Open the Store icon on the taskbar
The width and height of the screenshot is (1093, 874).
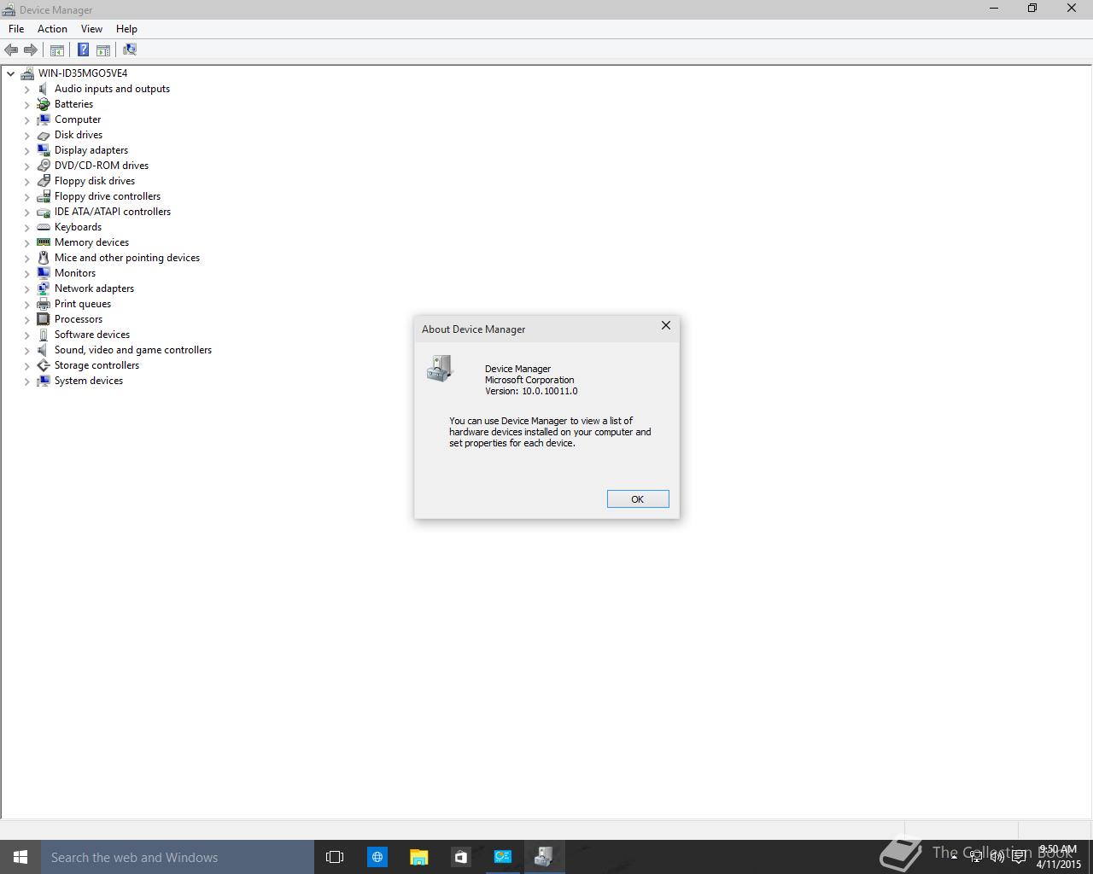460,857
